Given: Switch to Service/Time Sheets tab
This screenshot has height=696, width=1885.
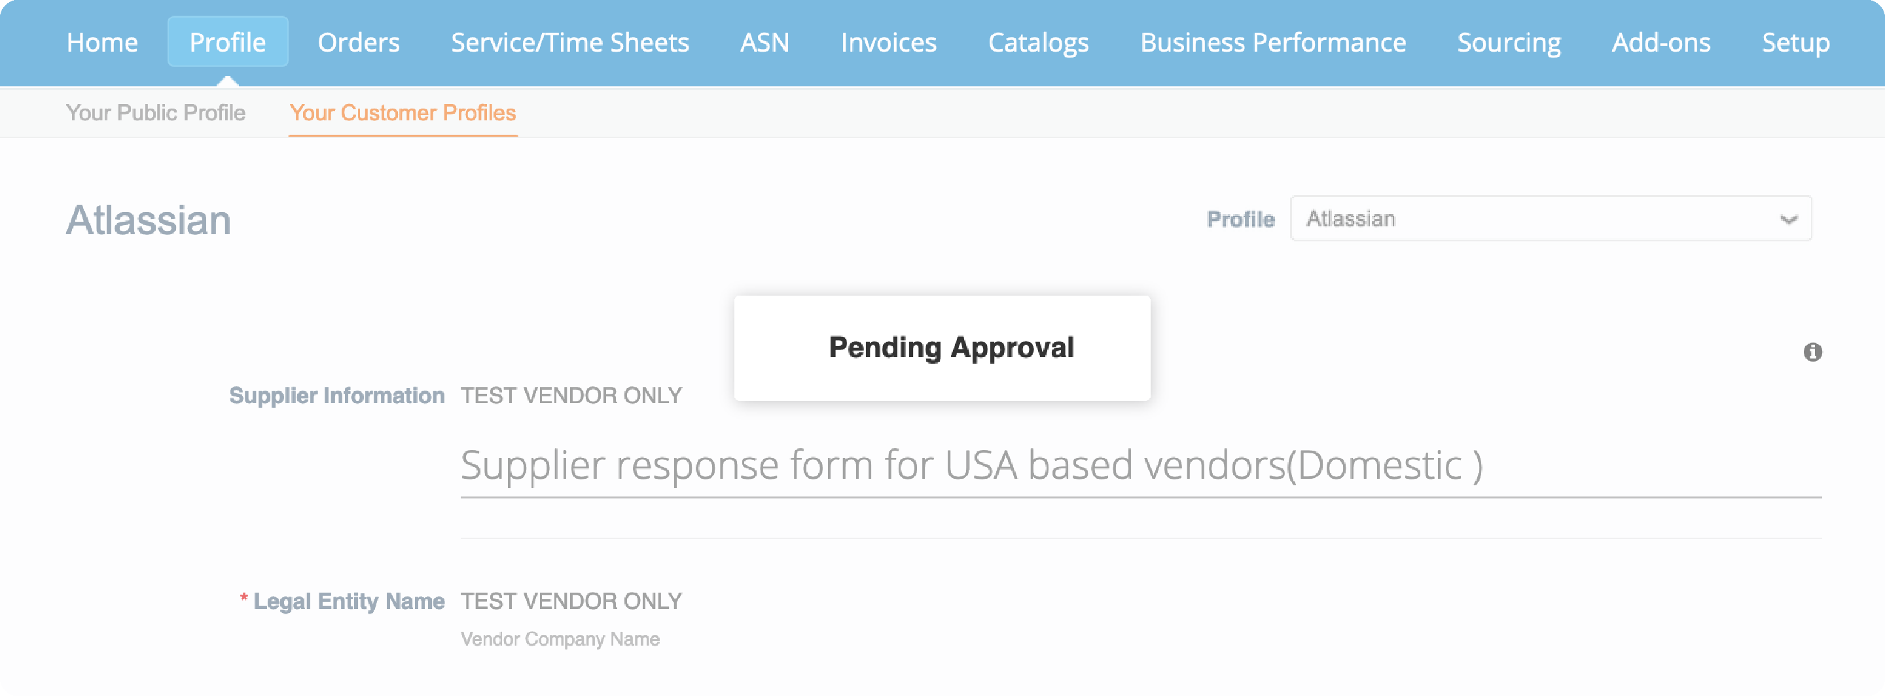Looking at the screenshot, I should pos(569,43).
